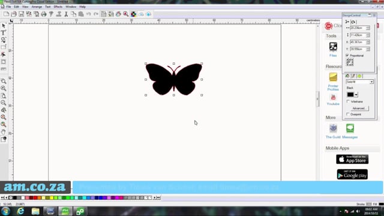Select the arrow Select tool
The width and height of the screenshot is (384, 216).
point(4,26)
